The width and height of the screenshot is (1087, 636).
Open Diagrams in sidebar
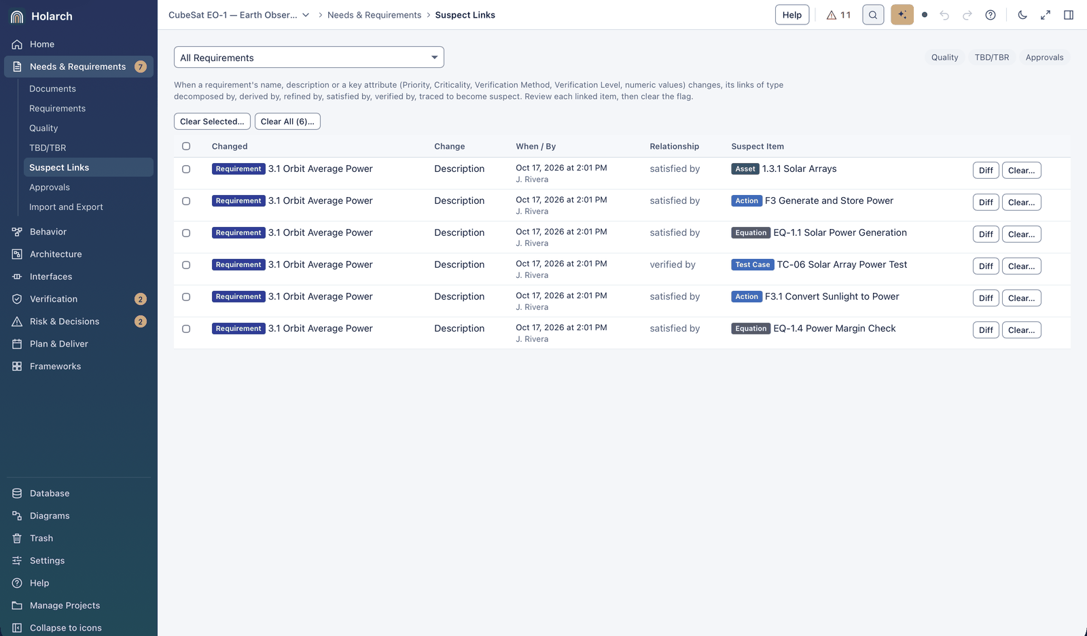[79, 516]
